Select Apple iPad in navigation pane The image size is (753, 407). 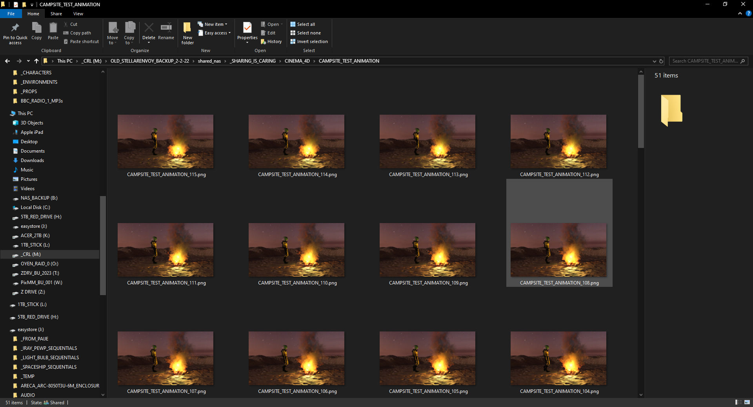[x=32, y=132]
